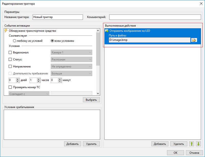Check the Проверять номер ТС option
205x157 pixels.
pyautogui.click(x=10, y=87)
